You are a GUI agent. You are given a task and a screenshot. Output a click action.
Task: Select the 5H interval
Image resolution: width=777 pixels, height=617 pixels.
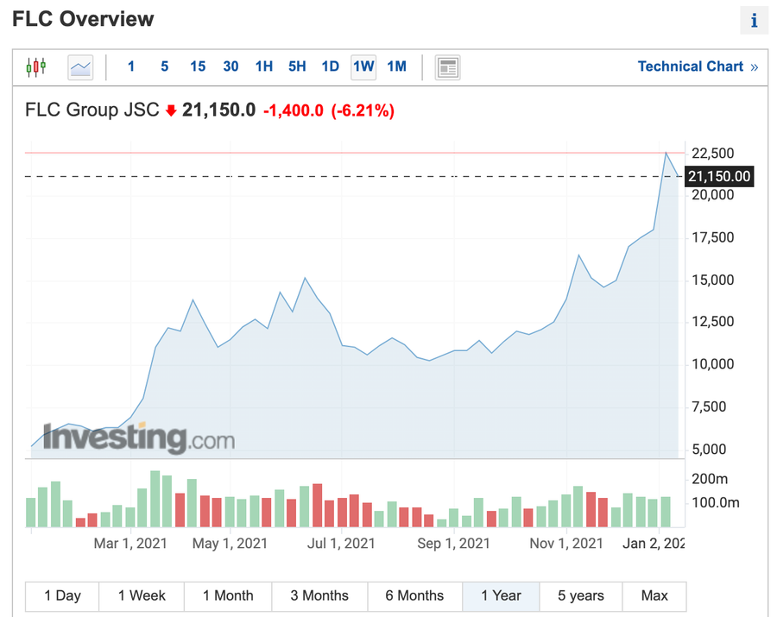point(297,66)
